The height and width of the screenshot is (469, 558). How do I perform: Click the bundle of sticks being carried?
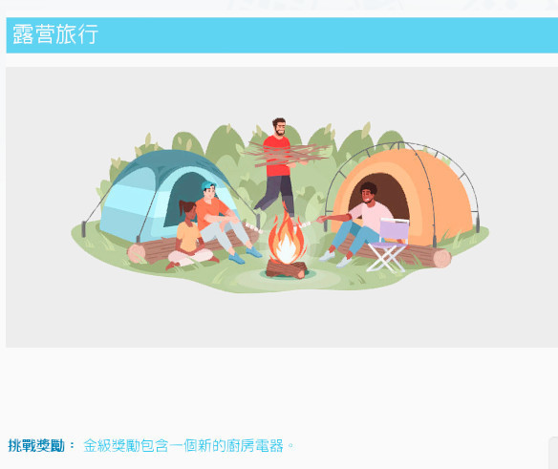click(x=287, y=154)
